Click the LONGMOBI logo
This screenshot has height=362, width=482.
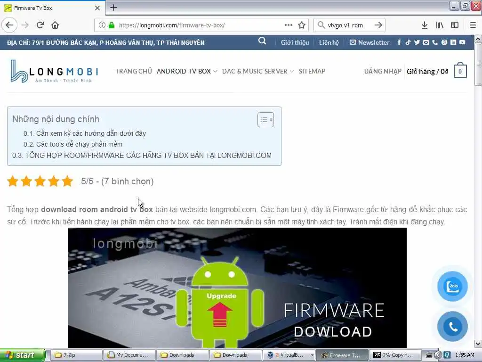(54, 72)
